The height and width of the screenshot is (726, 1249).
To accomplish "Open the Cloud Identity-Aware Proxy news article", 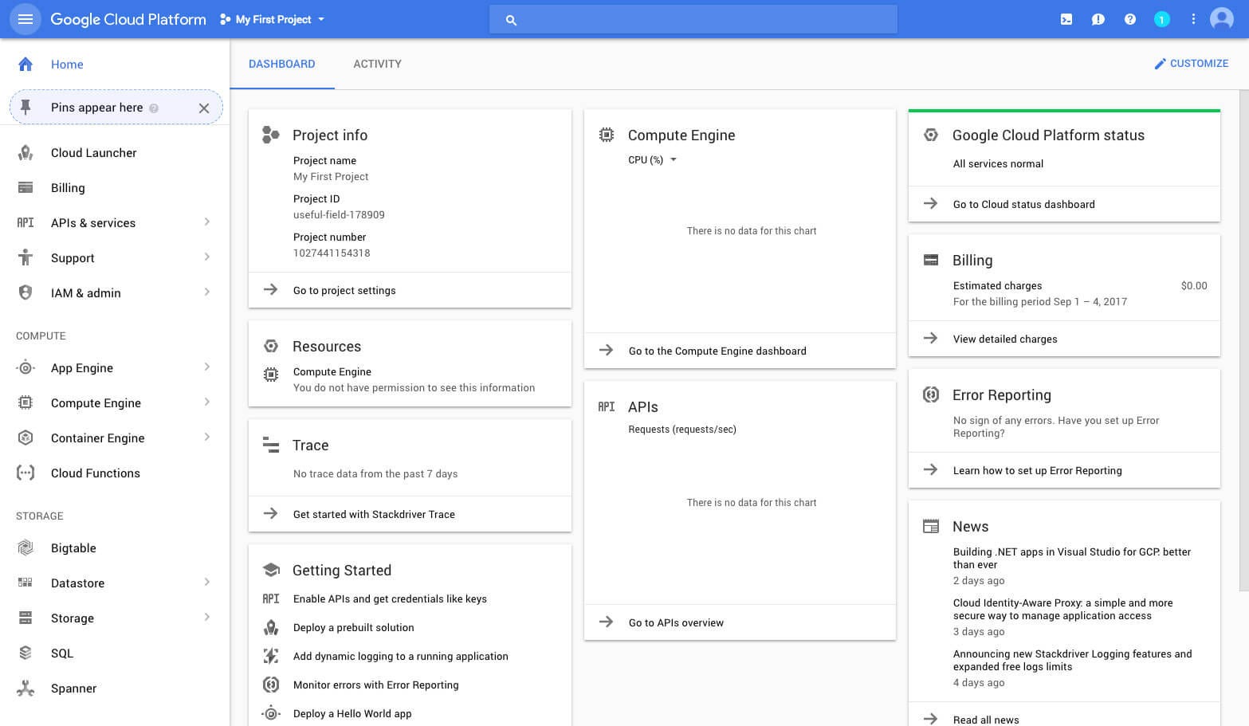I will pos(1062,609).
